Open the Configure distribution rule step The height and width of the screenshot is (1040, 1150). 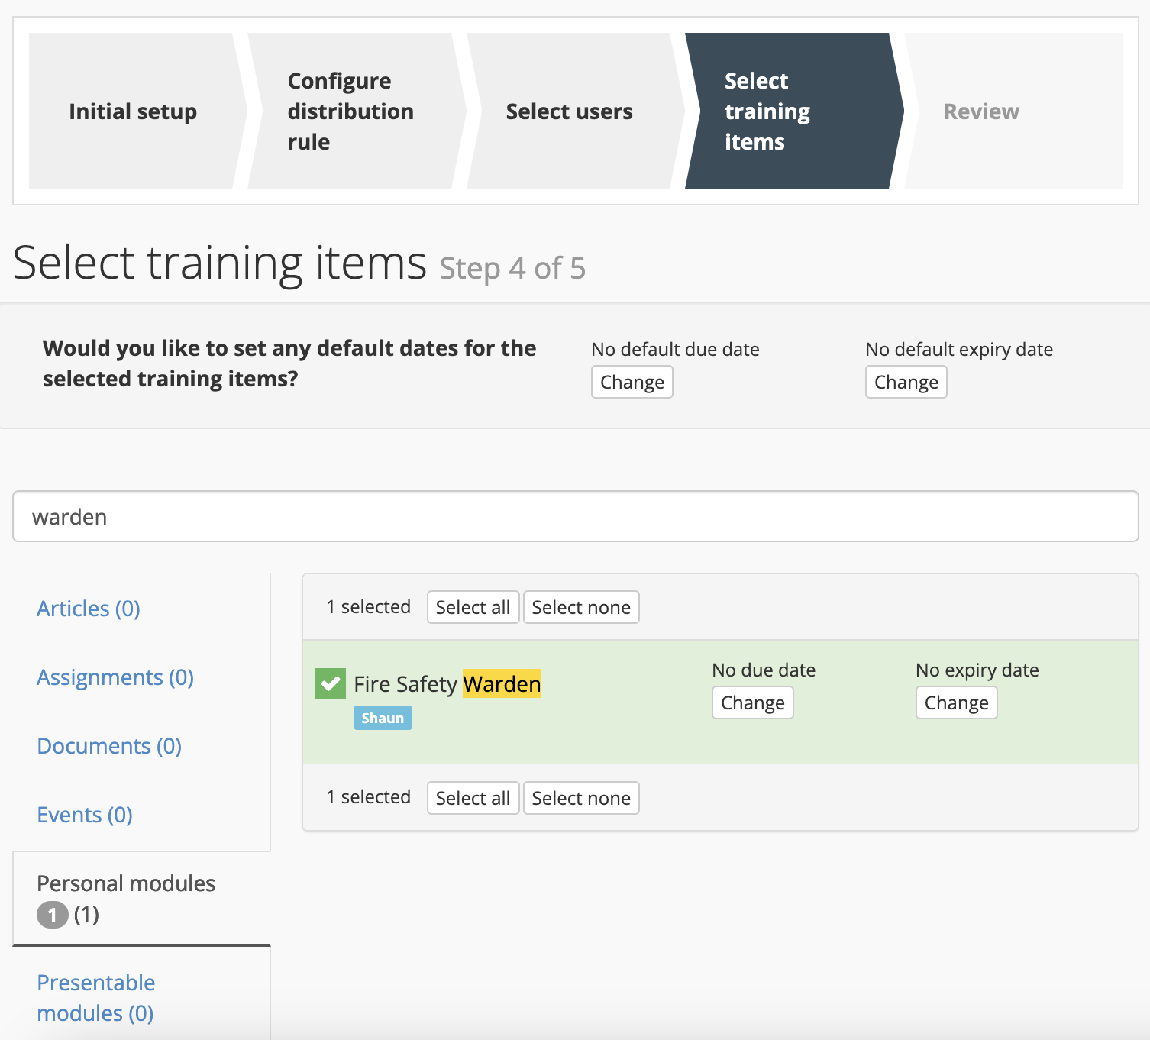[350, 111]
